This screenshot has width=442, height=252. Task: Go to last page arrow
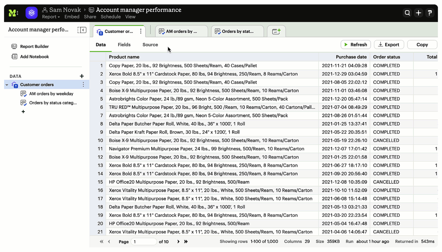[186, 242]
